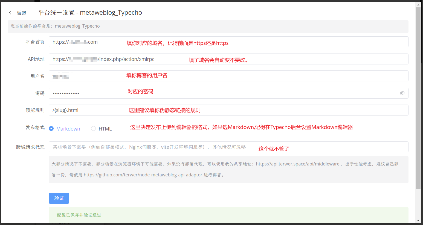Click the scrollbar down arrow
The image size is (423, 225).
(418, 220)
